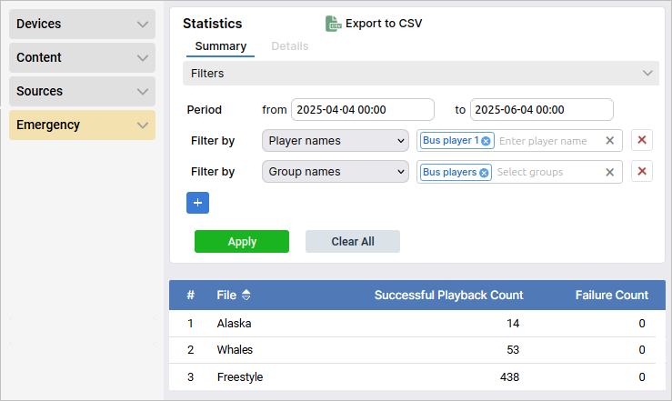Collapse the Filters panel
The width and height of the screenshot is (672, 401).
click(x=647, y=73)
